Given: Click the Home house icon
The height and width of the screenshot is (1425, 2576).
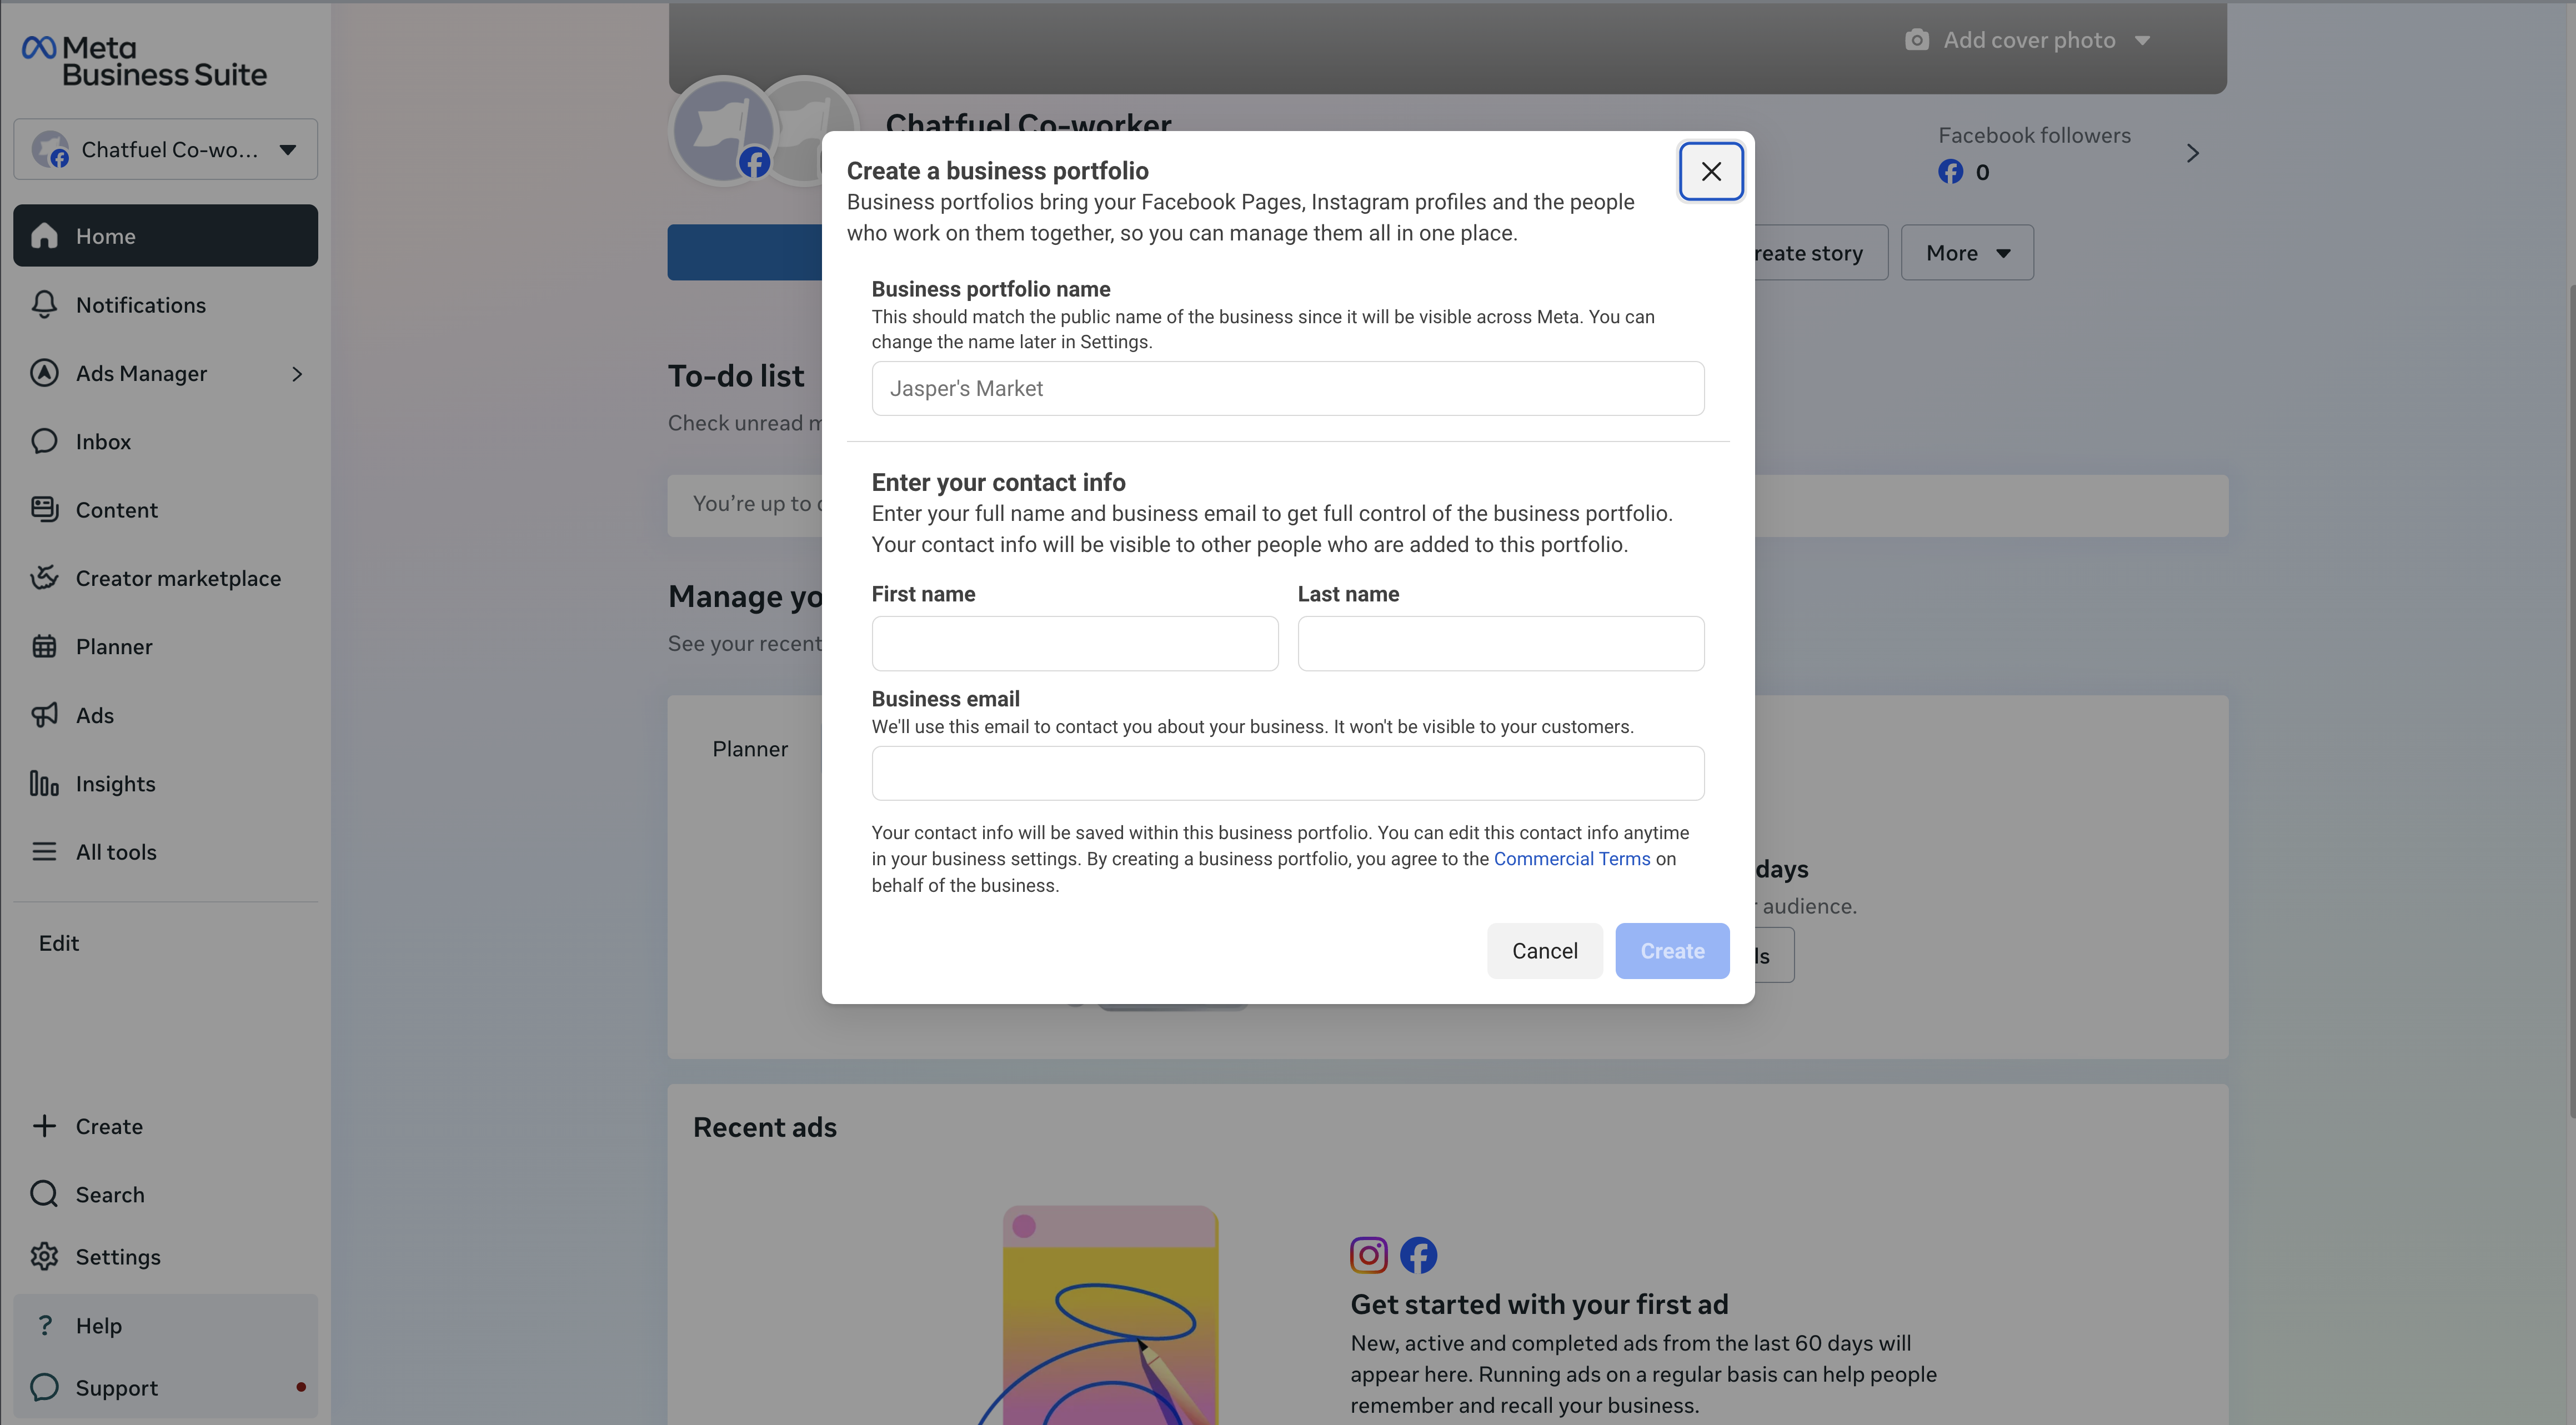Looking at the screenshot, I should click(44, 236).
